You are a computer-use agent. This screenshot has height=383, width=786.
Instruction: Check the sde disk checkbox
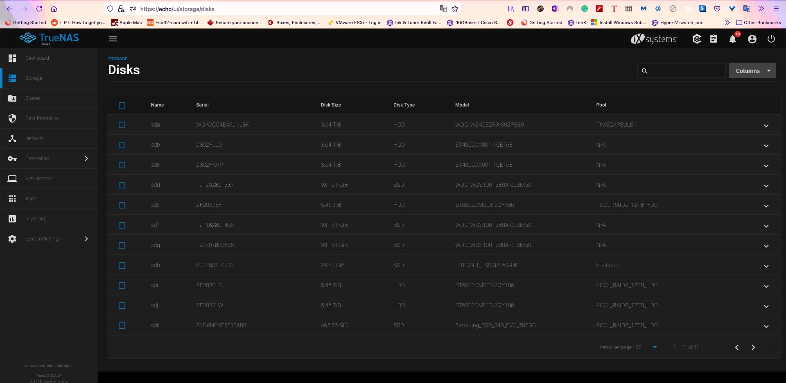(x=122, y=205)
